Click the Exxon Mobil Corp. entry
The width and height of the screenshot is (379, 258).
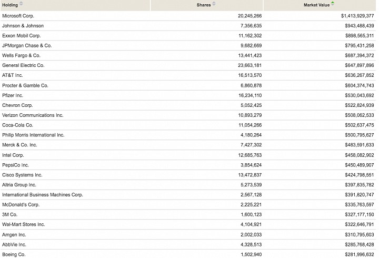coord(21,36)
